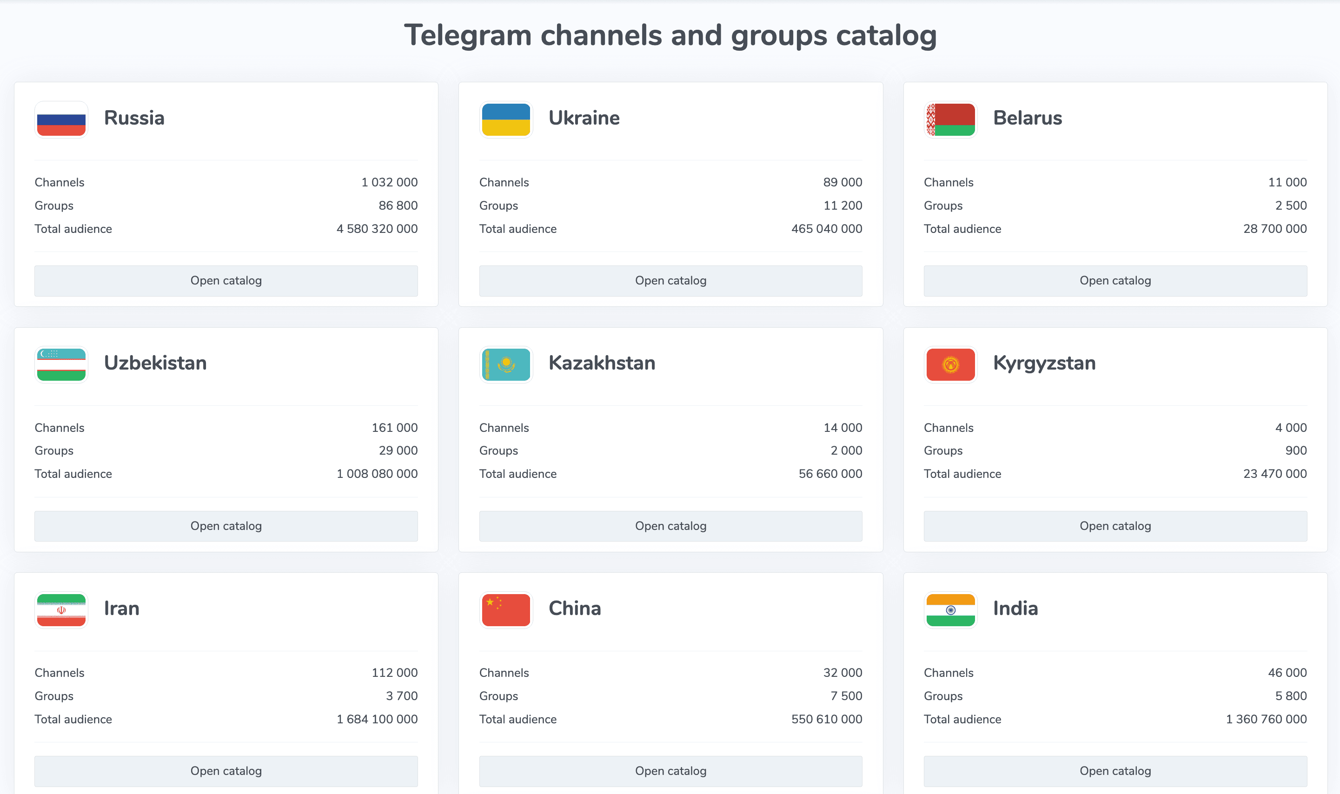
Task: Open catalog for Ukraine
Action: pyautogui.click(x=670, y=281)
